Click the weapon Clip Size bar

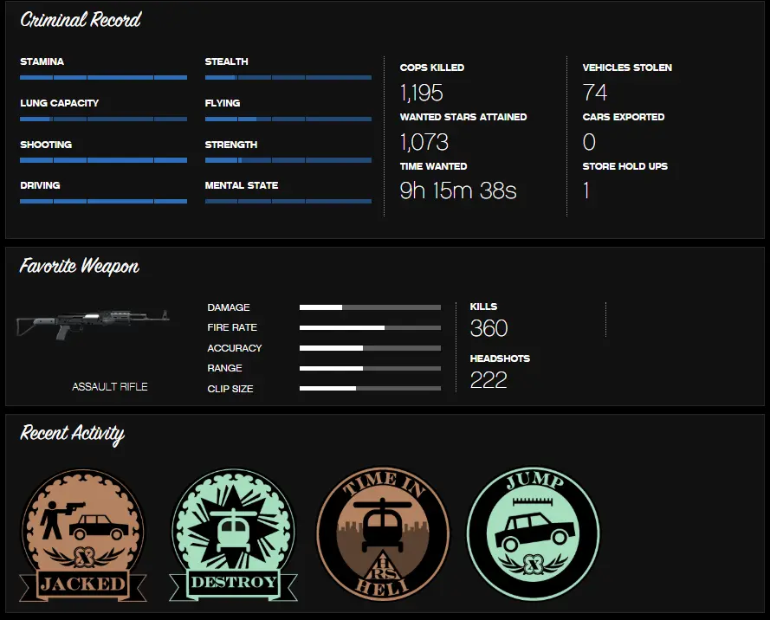(x=370, y=389)
